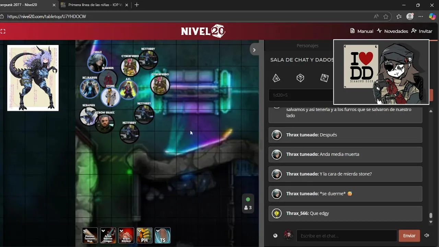Send the message with Enviar

point(409,236)
